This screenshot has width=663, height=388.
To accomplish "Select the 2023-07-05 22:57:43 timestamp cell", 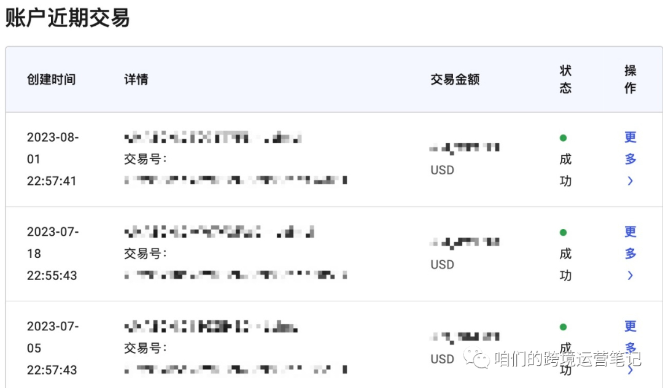I will point(52,348).
